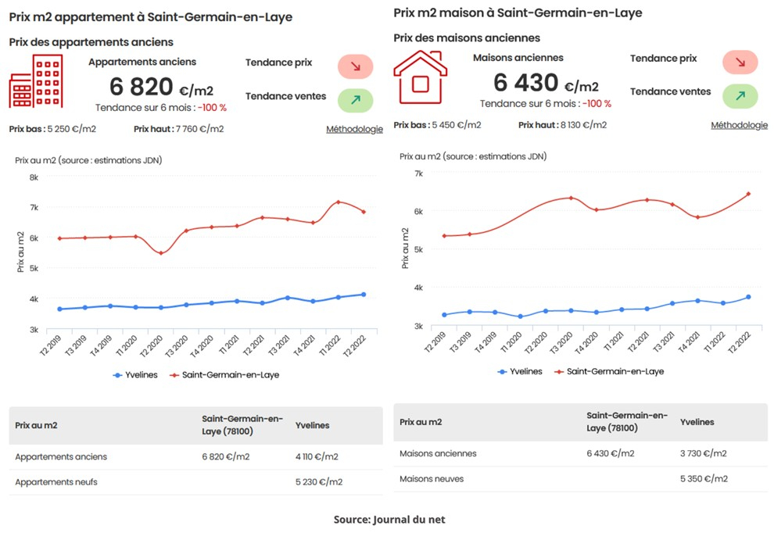This screenshot has height=547, width=774.
Task: Select T2 2020 low point on apartment red line
Action: (161, 252)
